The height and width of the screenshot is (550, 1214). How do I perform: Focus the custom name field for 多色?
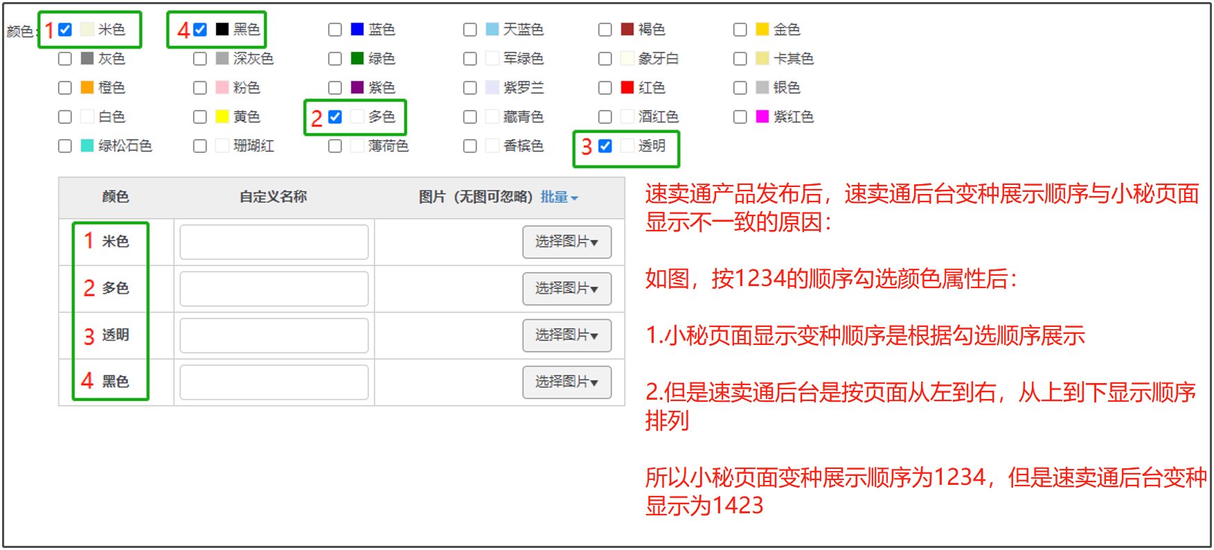coord(274,288)
